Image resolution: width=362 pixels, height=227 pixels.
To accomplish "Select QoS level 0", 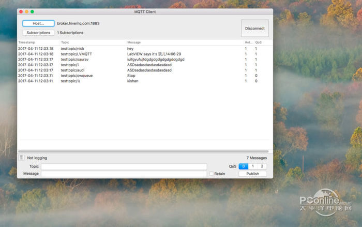I will (x=244, y=166).
